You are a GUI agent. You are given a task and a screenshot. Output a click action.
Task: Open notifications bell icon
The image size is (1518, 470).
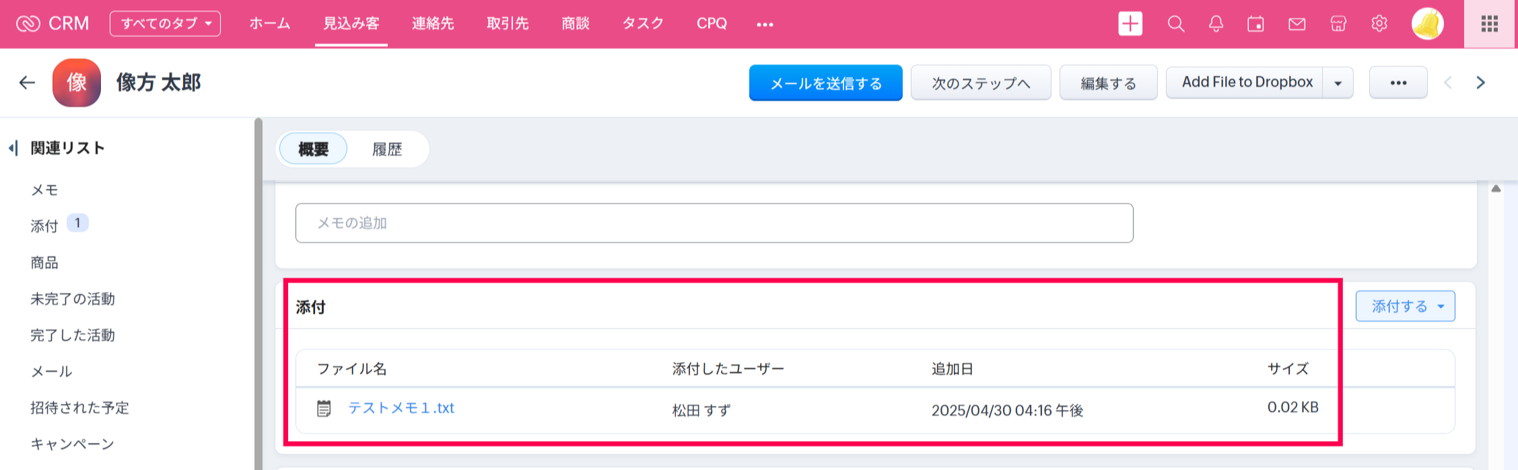[x=1216, y=24]
